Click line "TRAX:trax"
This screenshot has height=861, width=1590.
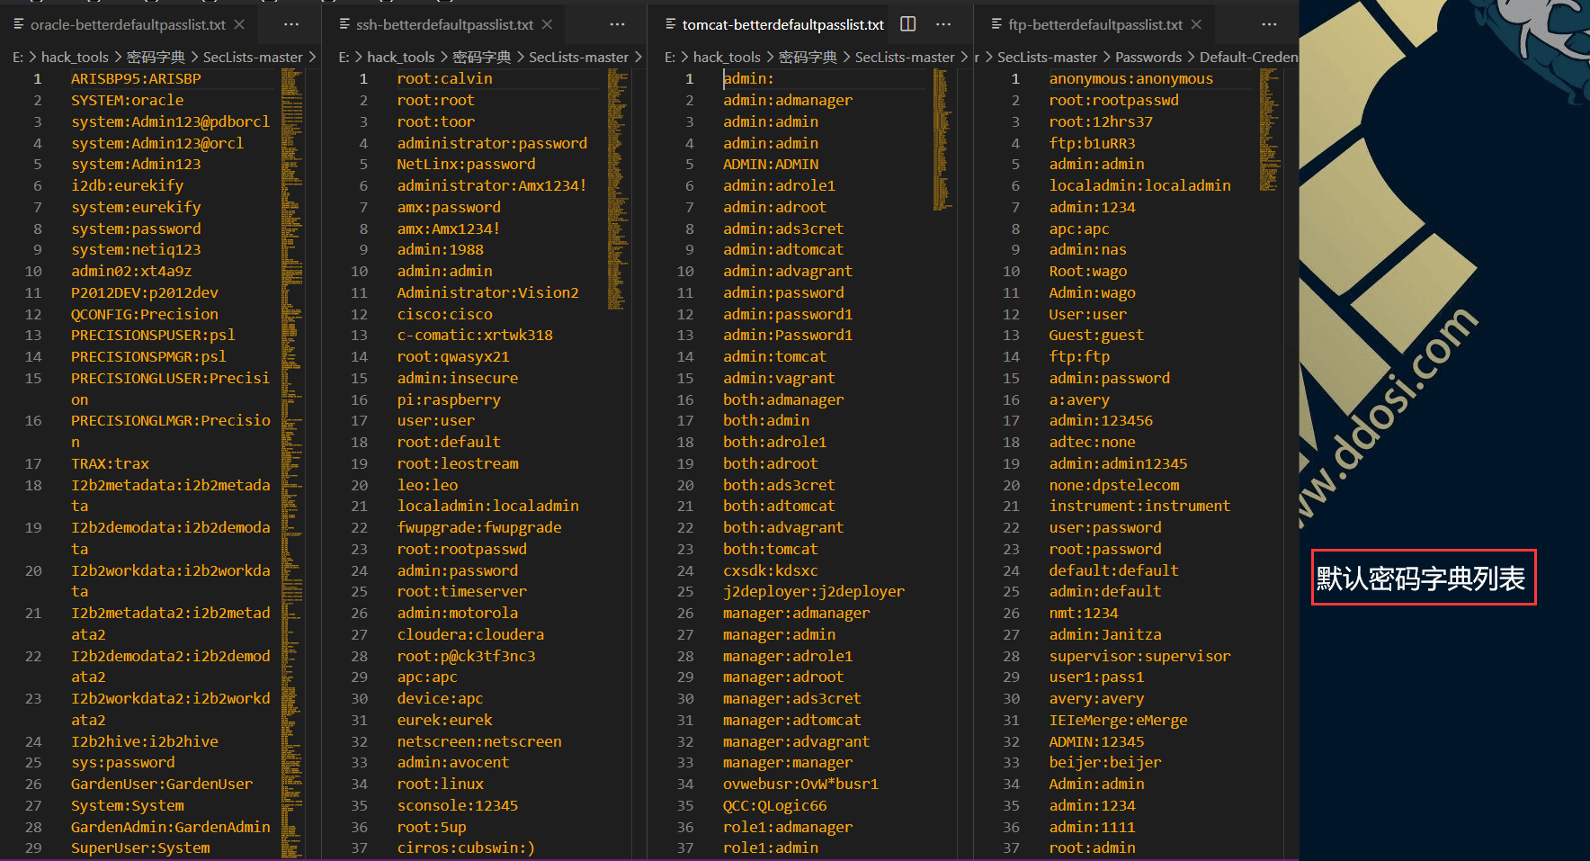[x=110, y=463]
